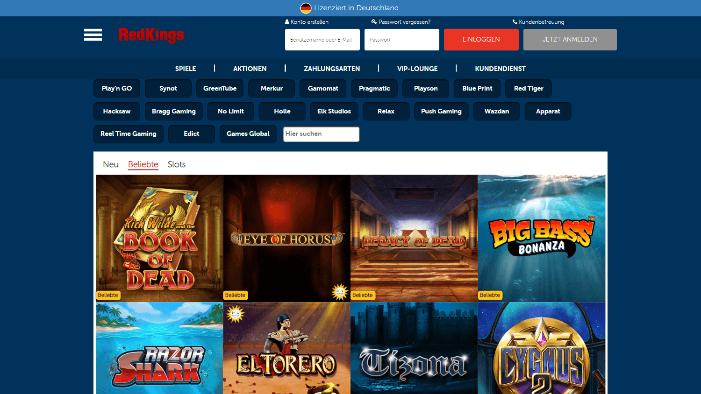This screenshot has height=394, width=701.
Task: Click Merkur sun icon on Eye of Horus
Action: (340, 292)
